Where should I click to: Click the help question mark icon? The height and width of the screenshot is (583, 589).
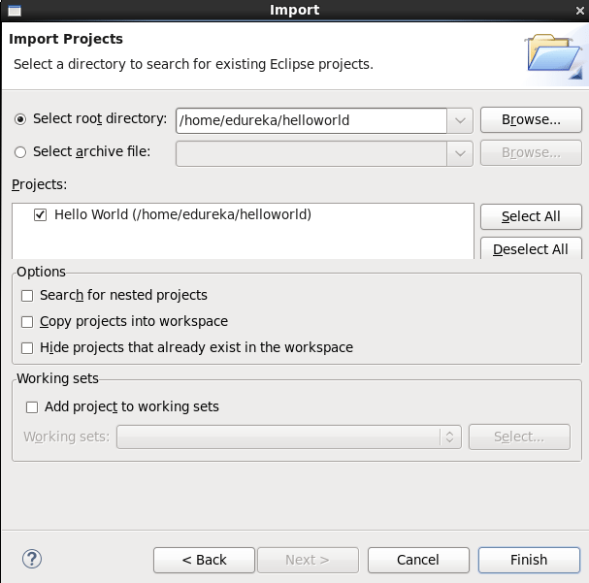pos(32,559)
